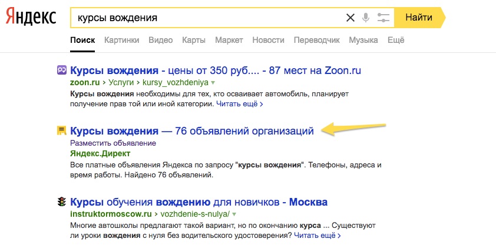Click the search box with курсы вождения
Viewport: 496px width, 252px height.
pyautogui.click(x=206, y=18)
